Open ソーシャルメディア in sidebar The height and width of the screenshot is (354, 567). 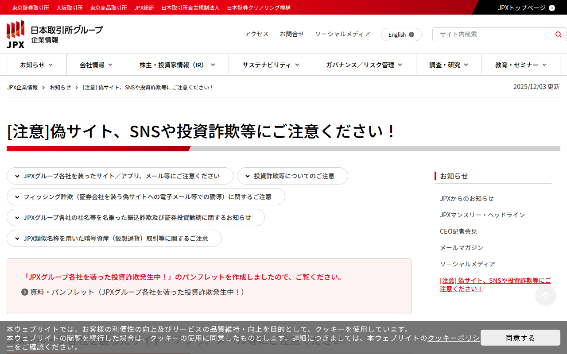[x=467, y=264]
